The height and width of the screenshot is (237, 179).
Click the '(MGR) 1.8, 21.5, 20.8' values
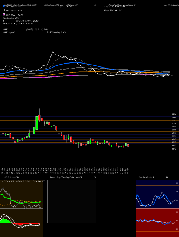pos(37,29)
